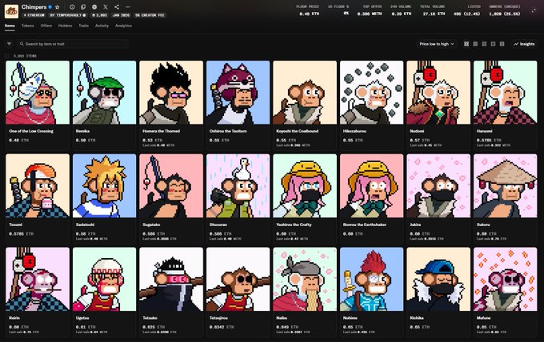The height and width of the screenshot is (342, 544).
Task: Open the Hikozaburou NFT image
Action: click(x=371, y=93)
